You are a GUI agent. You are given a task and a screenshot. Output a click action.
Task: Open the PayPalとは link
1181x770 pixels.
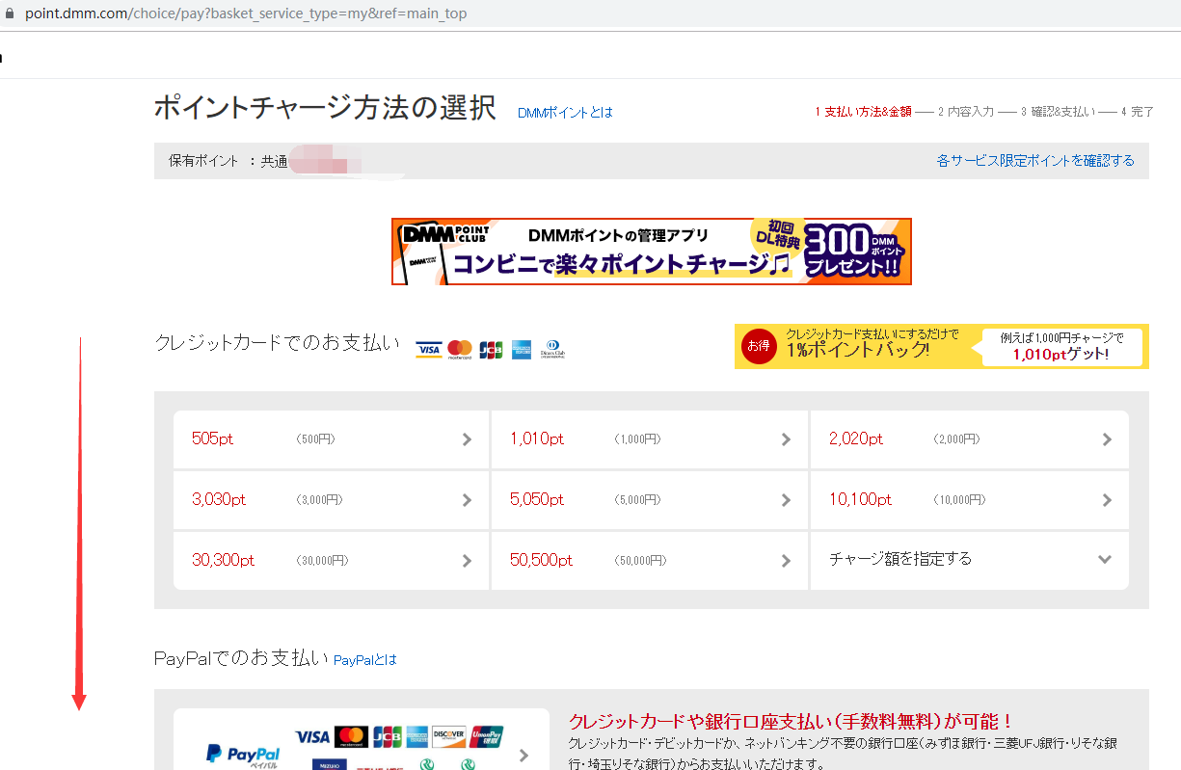tap(364, 659)
